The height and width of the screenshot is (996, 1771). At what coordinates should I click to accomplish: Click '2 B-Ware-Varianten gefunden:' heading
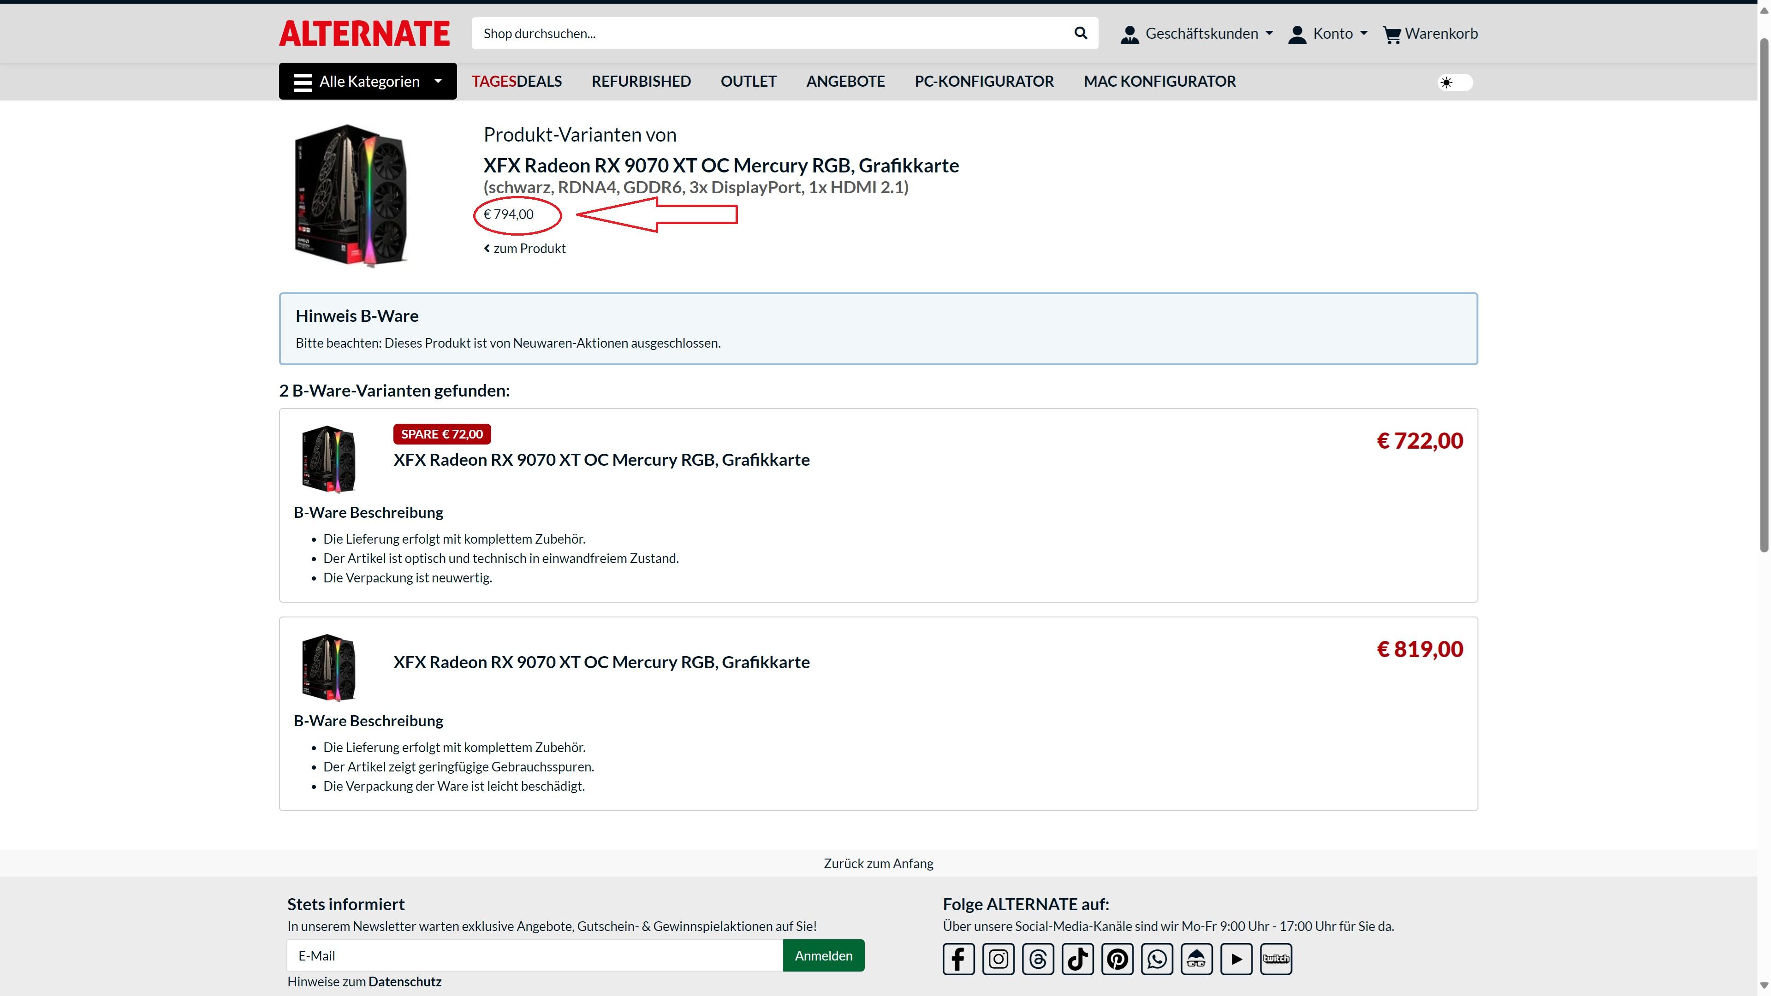click(x=394, y=391)
